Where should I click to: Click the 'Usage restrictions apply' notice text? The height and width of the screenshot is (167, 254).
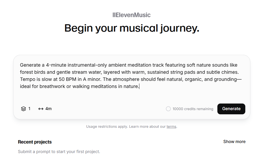(x=107, y=126)
